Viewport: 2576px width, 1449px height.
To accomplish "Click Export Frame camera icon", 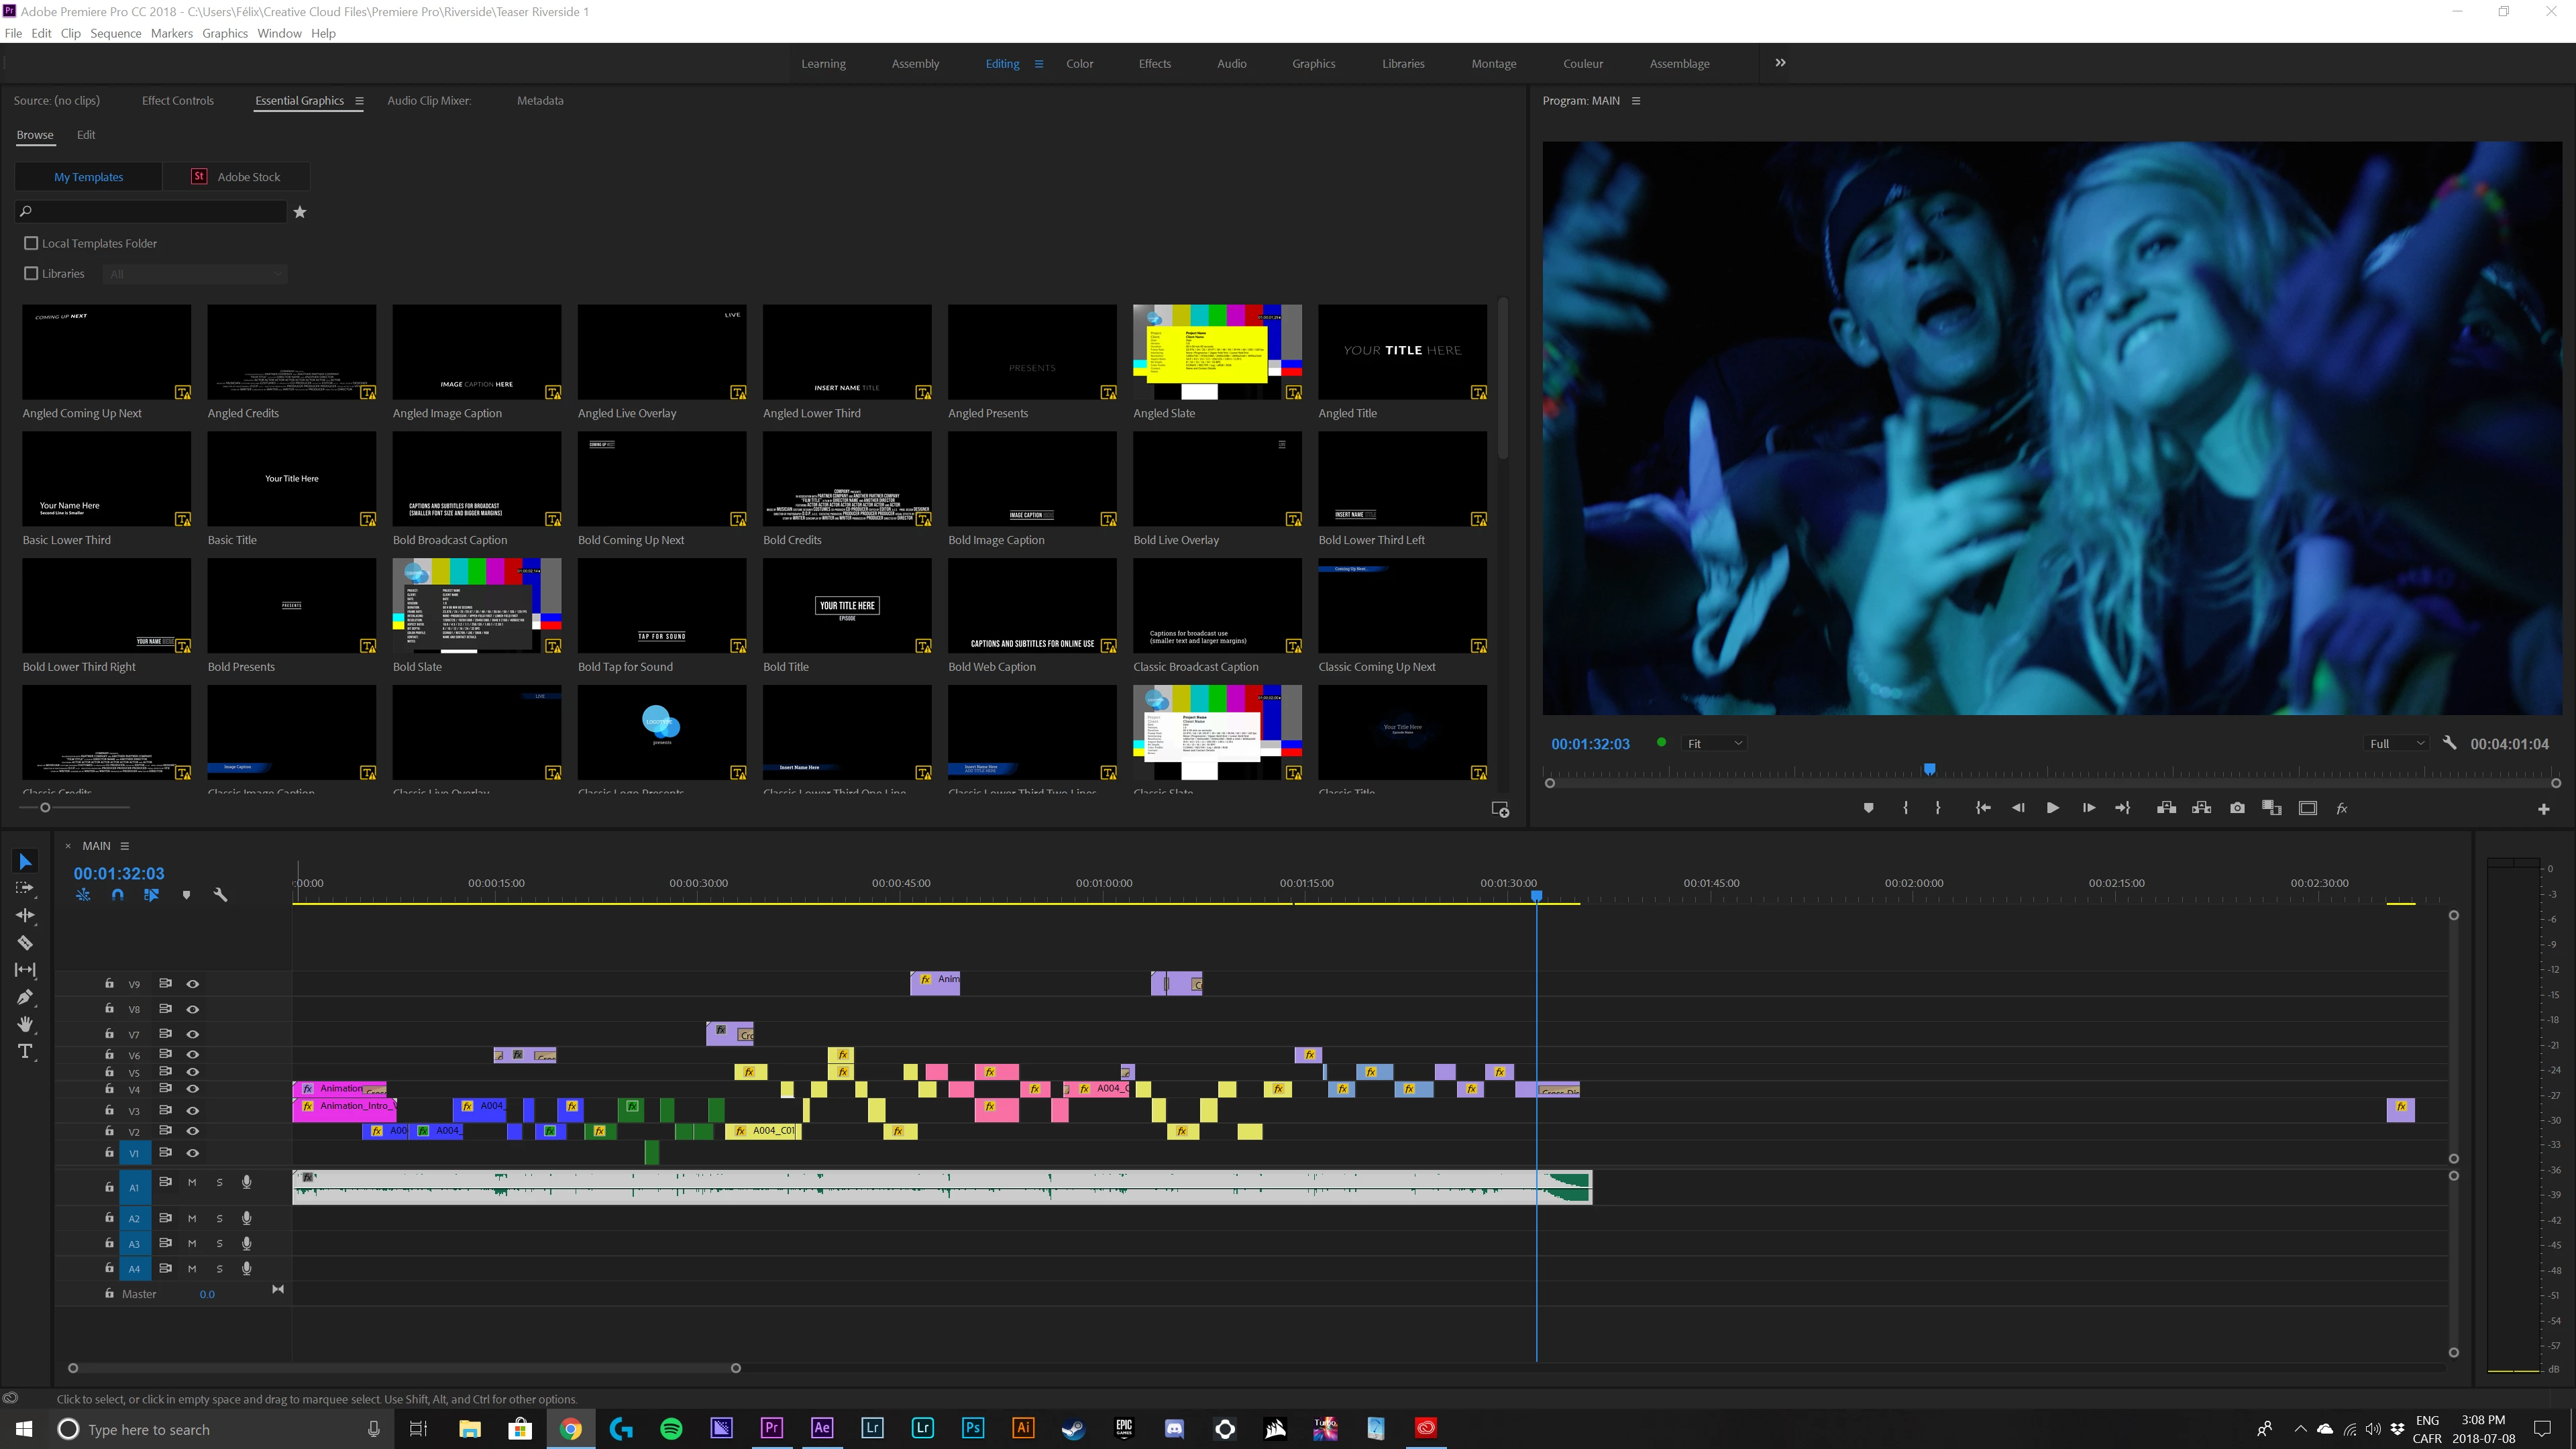I will point(2237,808).
